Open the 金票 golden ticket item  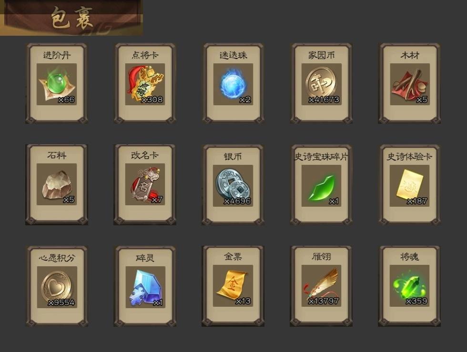pos(233,286)
